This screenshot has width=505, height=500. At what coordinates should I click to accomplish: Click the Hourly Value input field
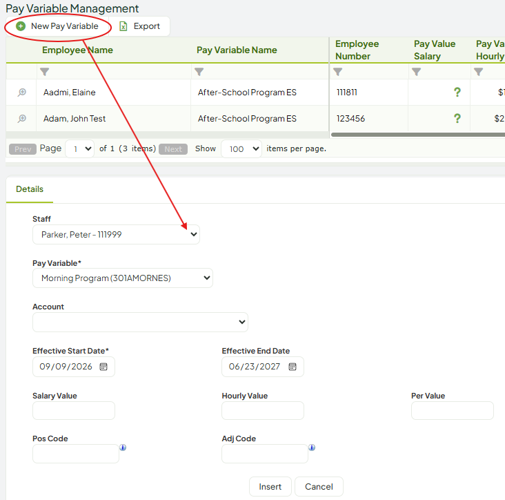[x=263, y=410]
